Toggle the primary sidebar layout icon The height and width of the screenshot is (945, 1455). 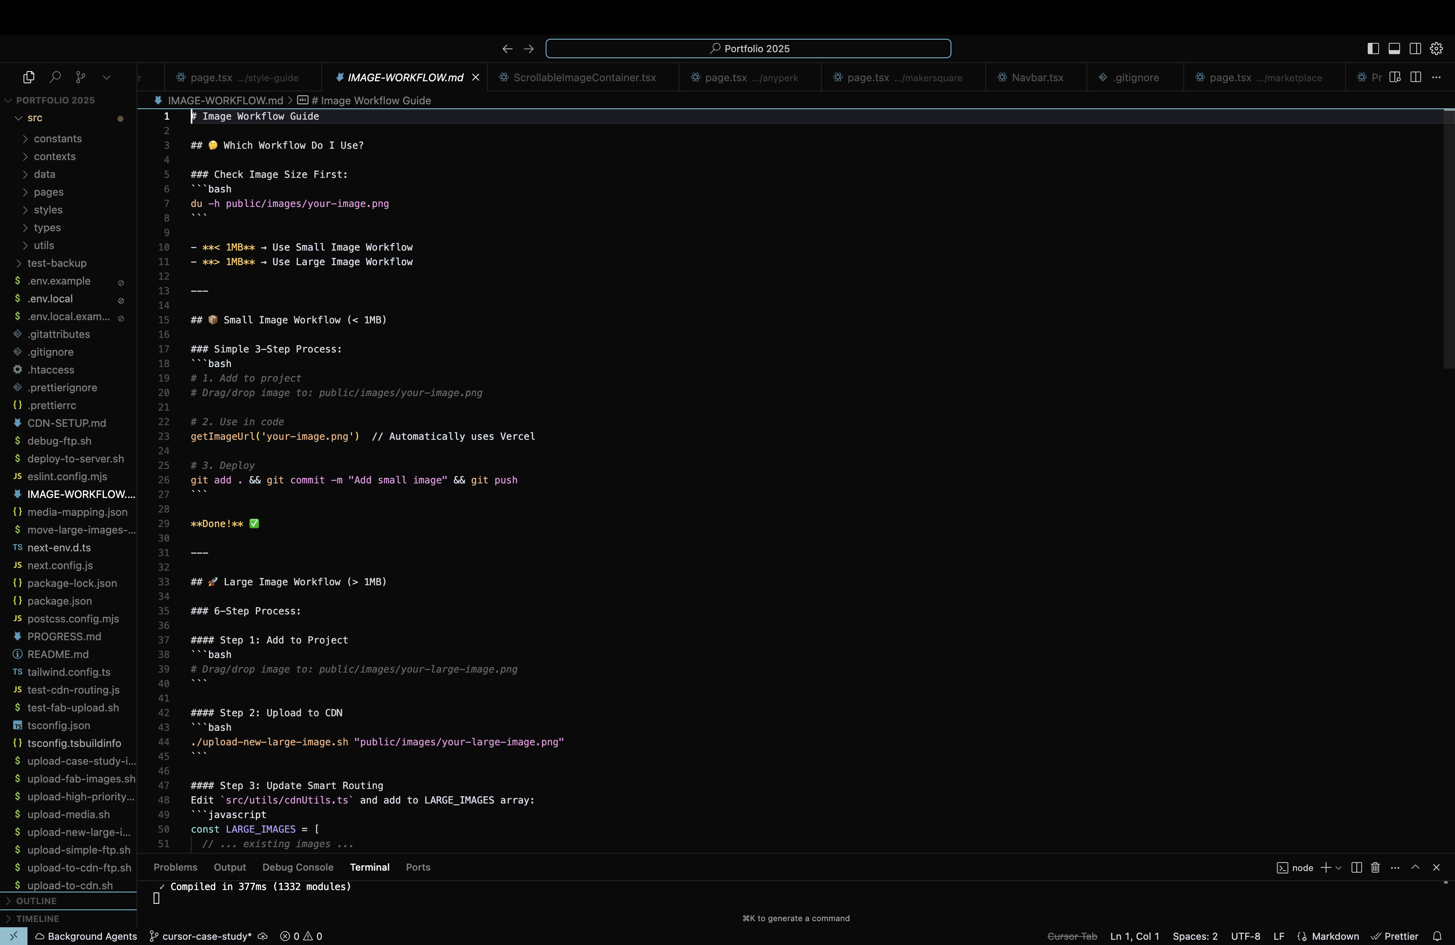point(1373,49)
